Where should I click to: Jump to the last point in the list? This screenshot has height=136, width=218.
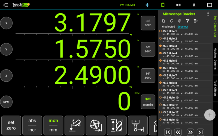point(201,132)
